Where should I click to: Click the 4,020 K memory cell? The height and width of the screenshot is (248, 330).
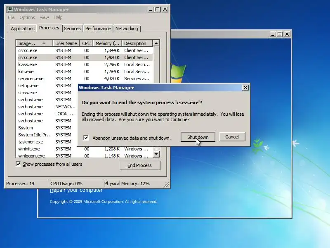(x=112, y=79)
